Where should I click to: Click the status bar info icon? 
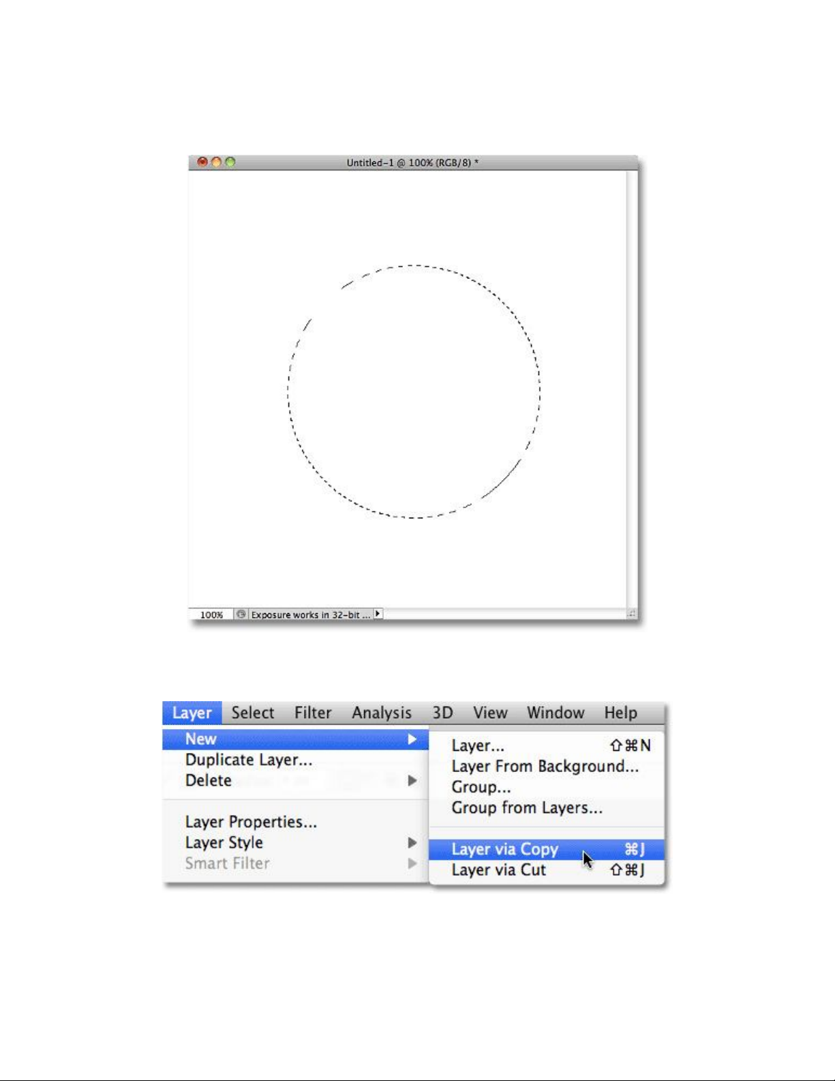click(x=241, y=614)
